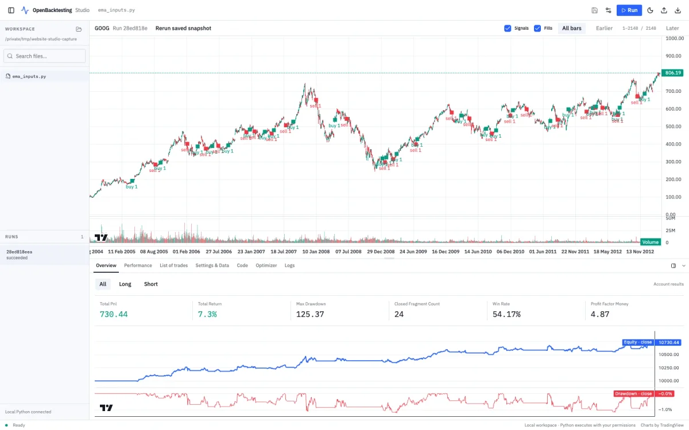Click the 10730.44 equity value label

coord(669,342)
